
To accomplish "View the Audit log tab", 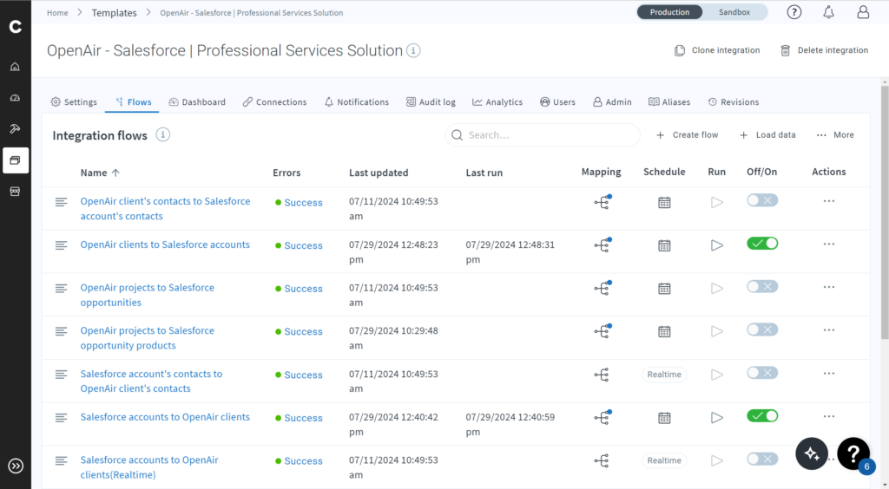I will (431, 102).
